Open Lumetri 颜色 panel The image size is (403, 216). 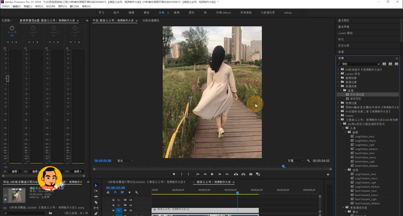(345, 33)
